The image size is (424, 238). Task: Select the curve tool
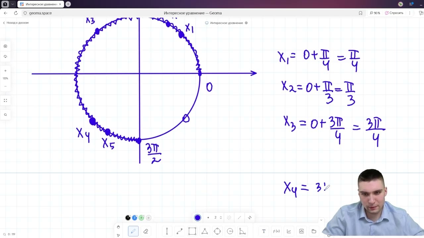(180, 231)
